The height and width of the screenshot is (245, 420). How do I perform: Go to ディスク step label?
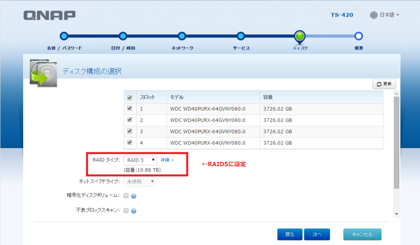pyautogui.click(x=300, y=48)
